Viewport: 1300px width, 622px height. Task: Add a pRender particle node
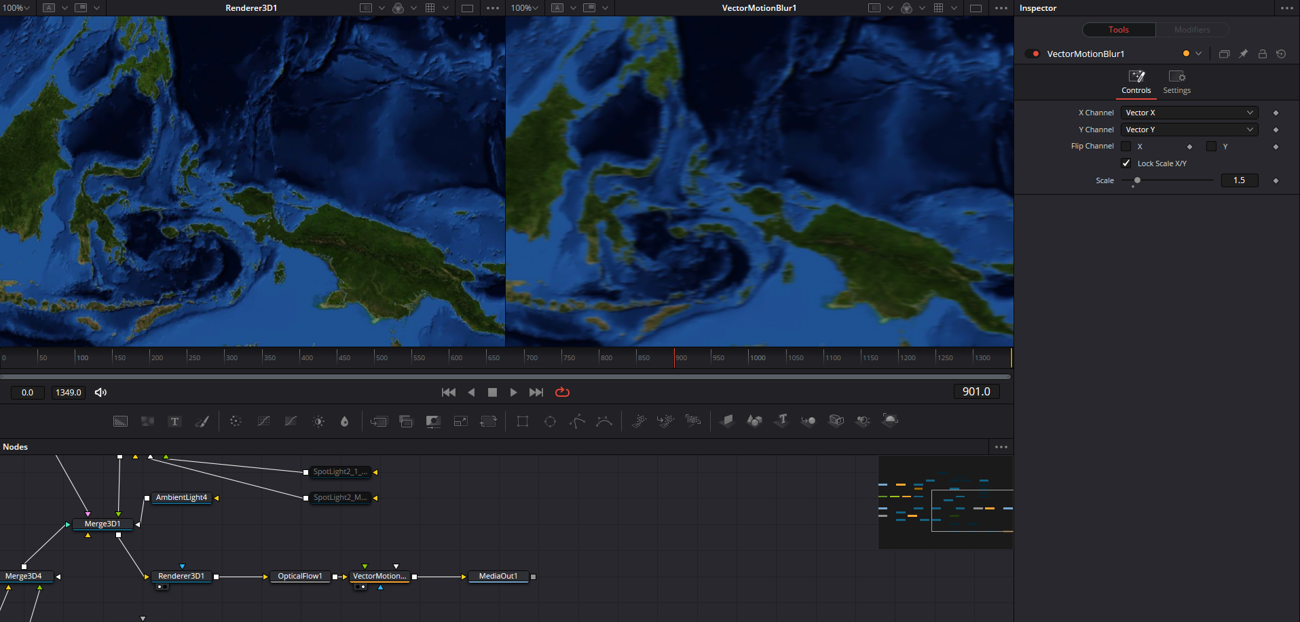[x=693, y=421]
